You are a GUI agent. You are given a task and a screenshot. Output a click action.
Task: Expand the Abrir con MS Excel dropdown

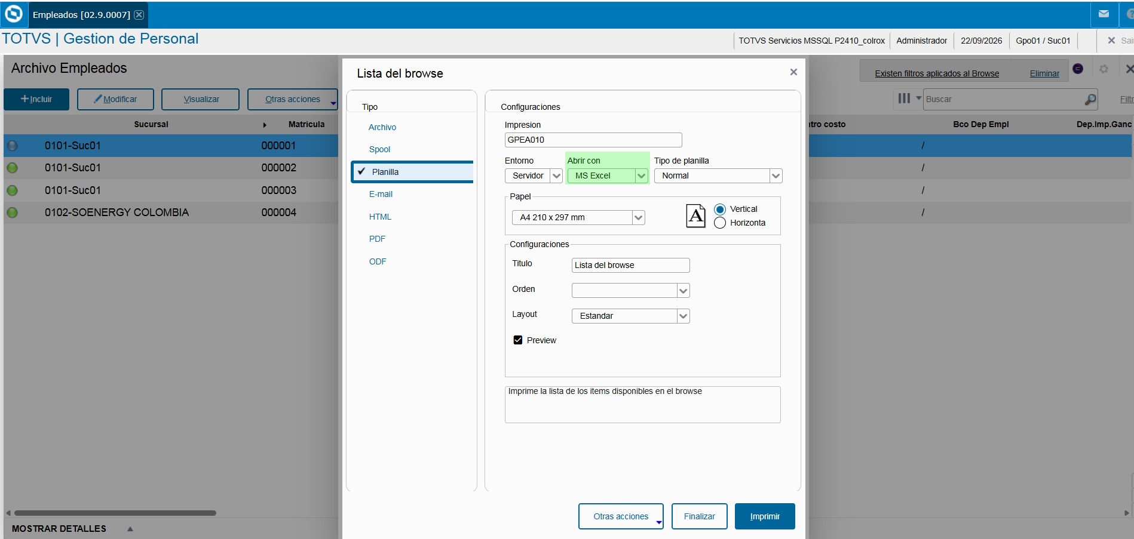click(x=641, y=176)
